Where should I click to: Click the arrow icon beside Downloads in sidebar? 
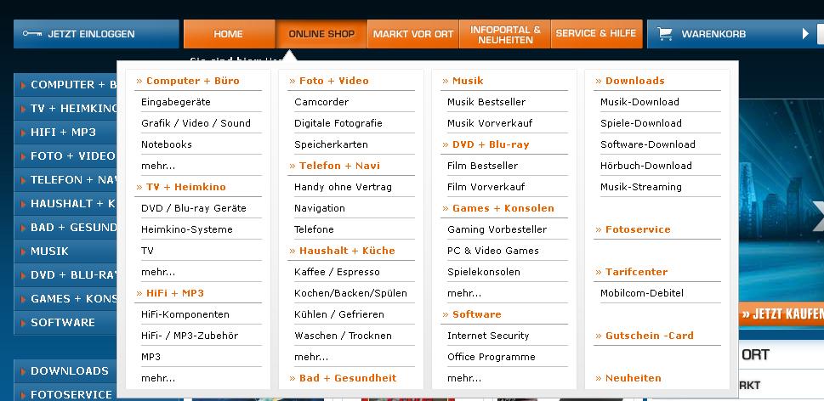[22, 371]
